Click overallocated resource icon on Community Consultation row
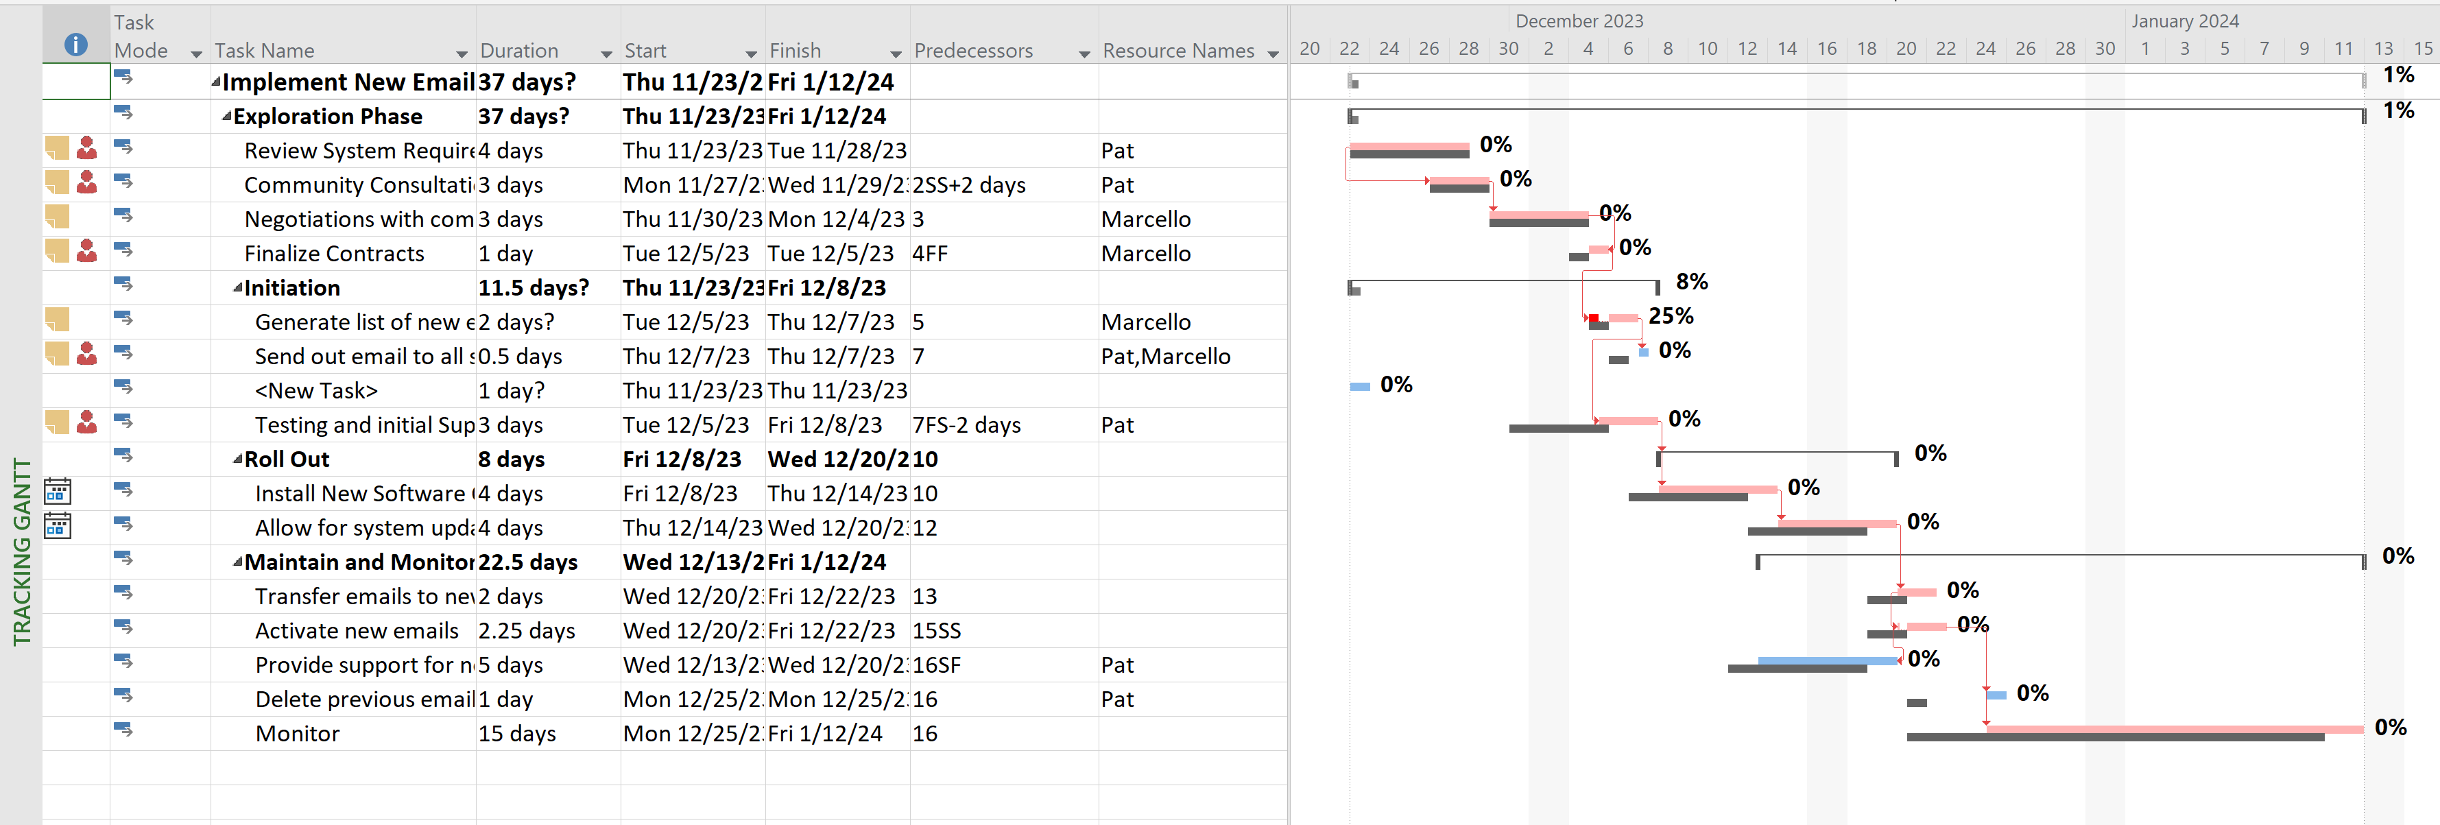This screenshot has height=825, width=2440. pos(87,183)
